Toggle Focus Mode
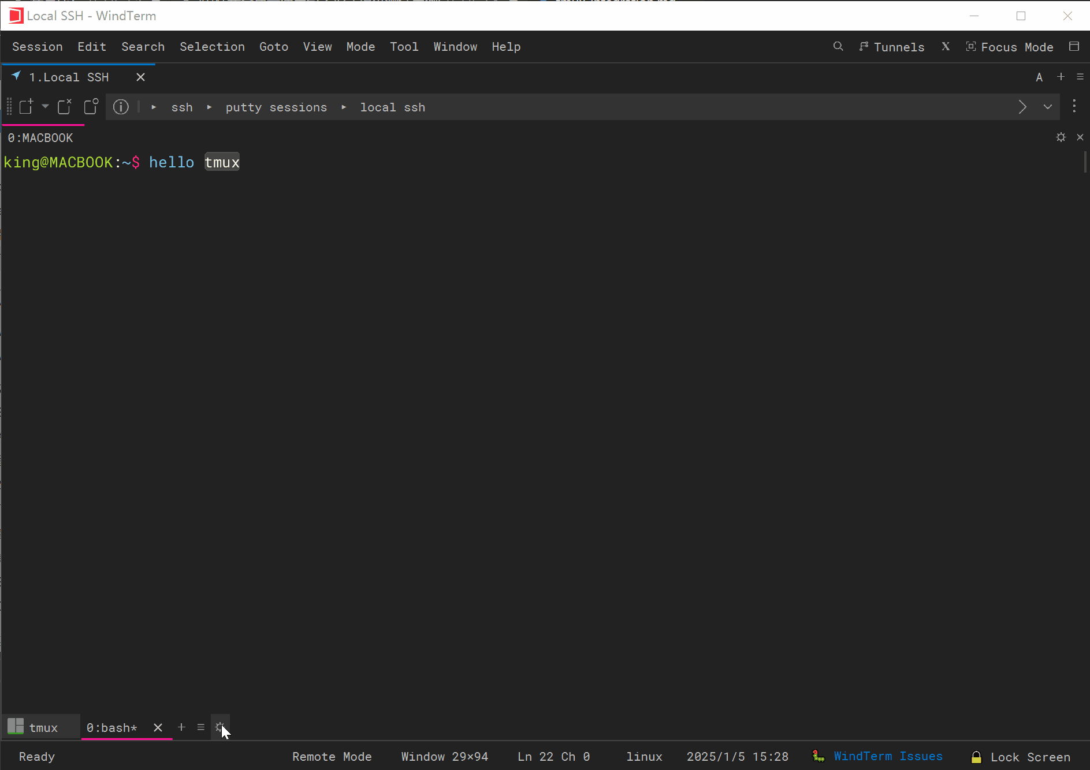The image size is (1090, 770). coord(1010,47)
